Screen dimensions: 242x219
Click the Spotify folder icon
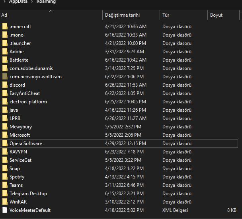coord(5,177)
